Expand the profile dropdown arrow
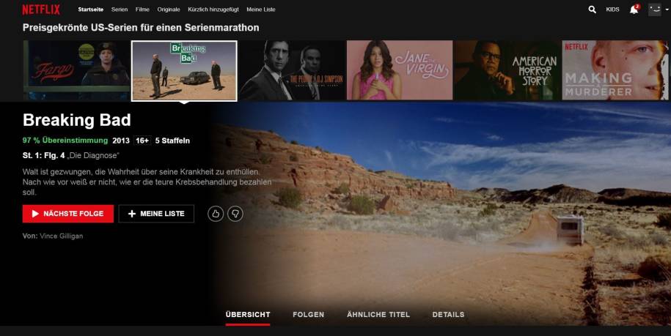This screenshot has height=336, width=671. pyautogui.click(x=667, y=10)
